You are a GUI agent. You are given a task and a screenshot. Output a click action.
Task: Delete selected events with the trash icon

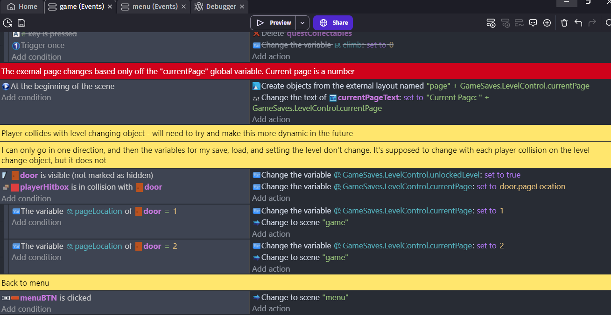pos(564,23)
